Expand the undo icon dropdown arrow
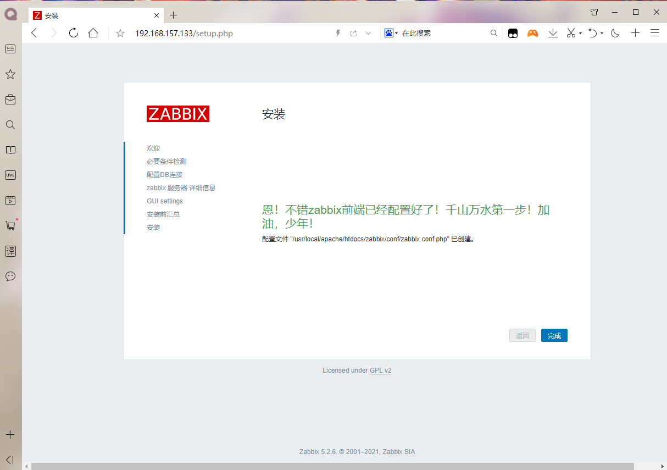The height and width of the screenshot is (470, 667). tap(602, 34)
